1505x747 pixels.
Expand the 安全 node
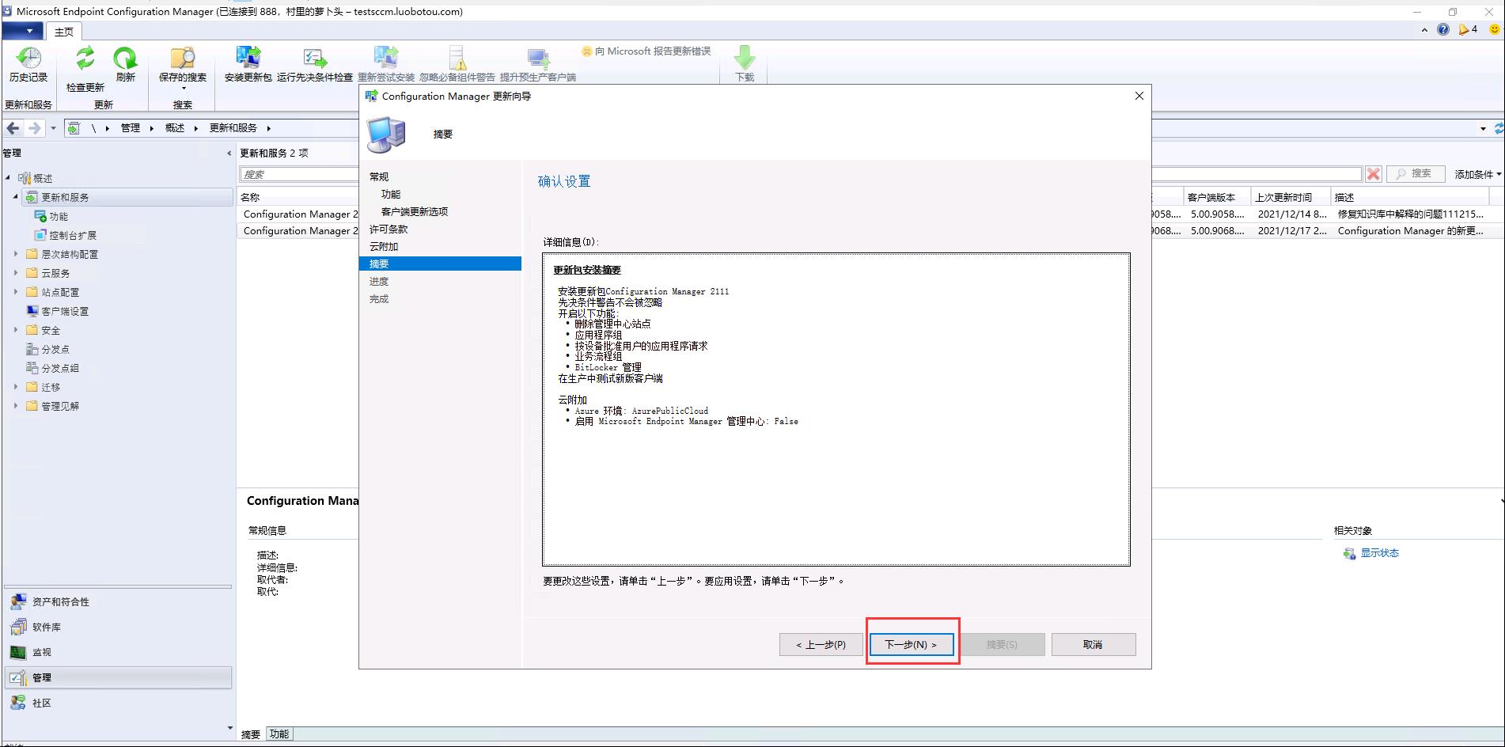16,330
